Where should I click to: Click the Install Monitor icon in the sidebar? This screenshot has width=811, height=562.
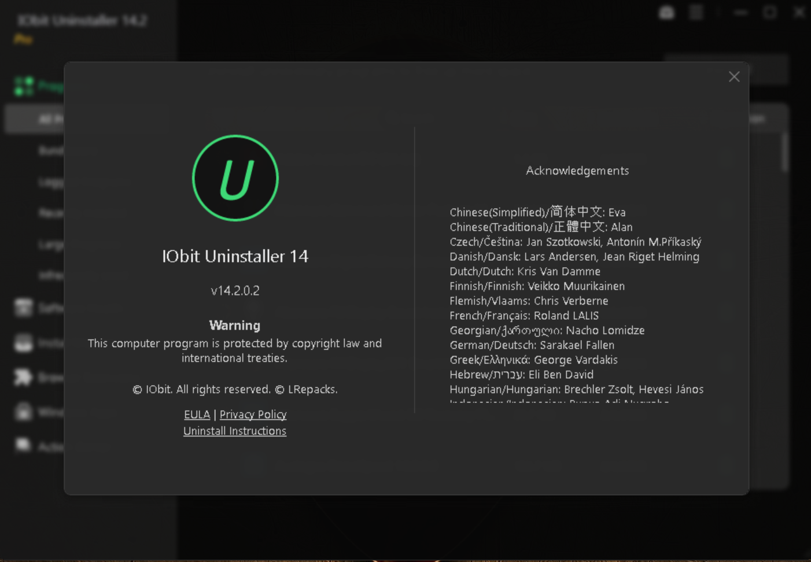pyautogui.click(x=23, y=343)
